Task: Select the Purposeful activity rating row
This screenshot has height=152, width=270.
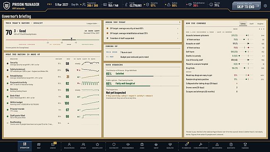Action: point(53,83)
